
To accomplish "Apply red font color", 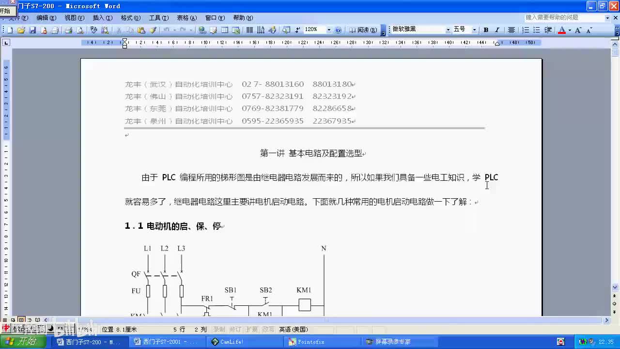I will tap(562, 30).
